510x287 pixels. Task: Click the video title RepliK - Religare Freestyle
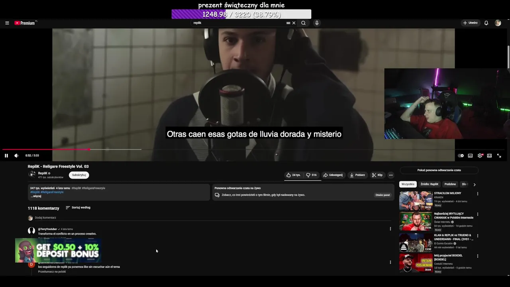coord(58,167)
